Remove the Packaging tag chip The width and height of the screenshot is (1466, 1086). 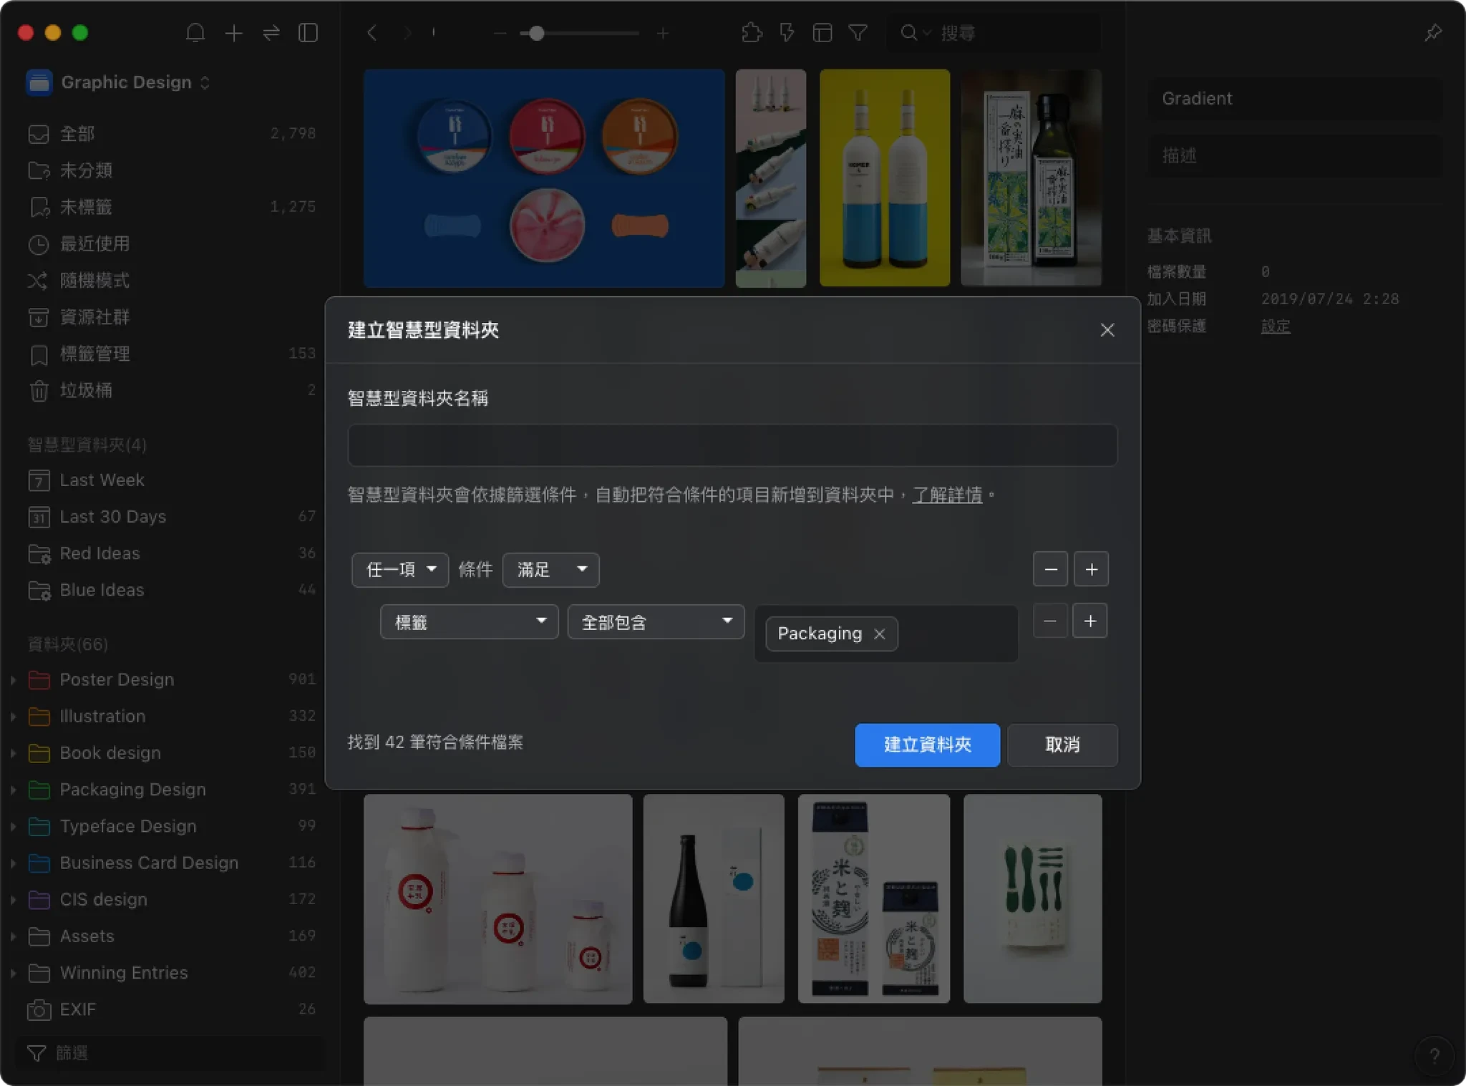coord(880,634)
